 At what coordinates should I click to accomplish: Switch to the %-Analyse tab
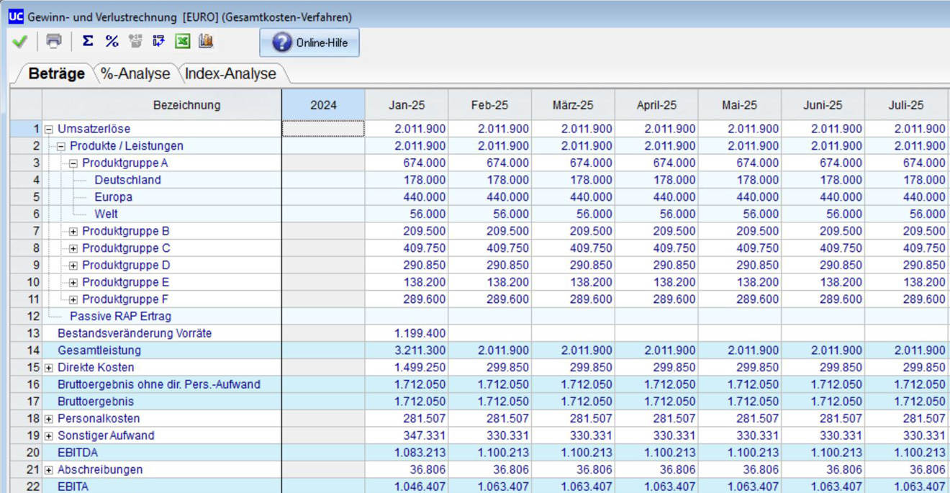coord(136,74)
